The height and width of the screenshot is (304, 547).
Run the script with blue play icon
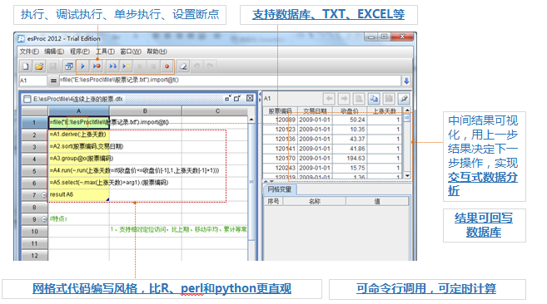(82, 66)
